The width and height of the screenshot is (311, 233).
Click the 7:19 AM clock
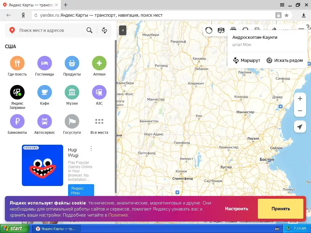[x=300, y=228]
